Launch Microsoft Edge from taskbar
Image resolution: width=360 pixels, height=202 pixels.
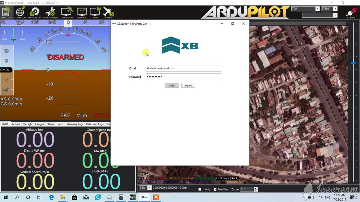[51, 198]
